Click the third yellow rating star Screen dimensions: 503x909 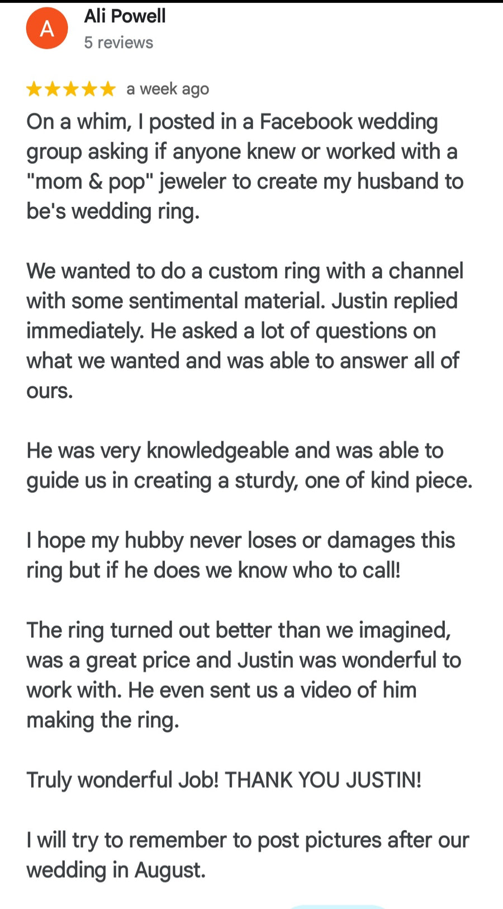[71, 89]
